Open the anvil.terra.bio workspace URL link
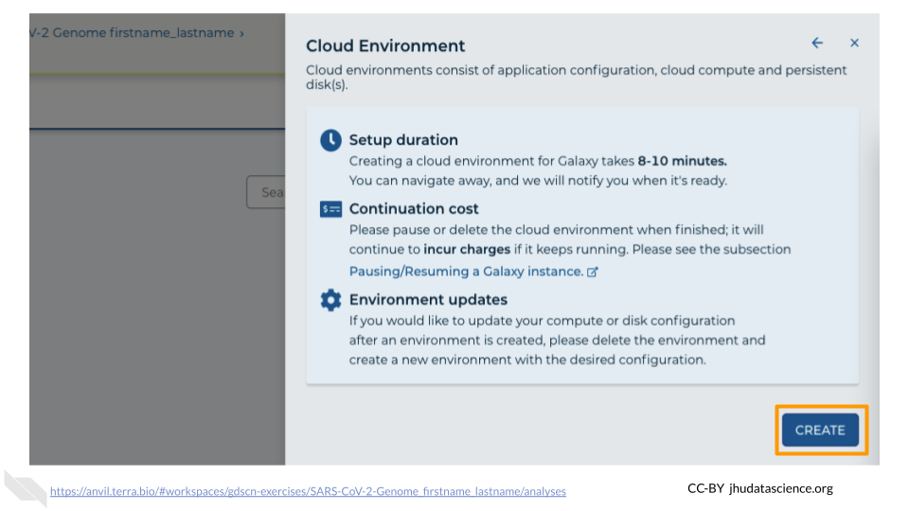Screen dimensions: 909x511 coord(308,491)
